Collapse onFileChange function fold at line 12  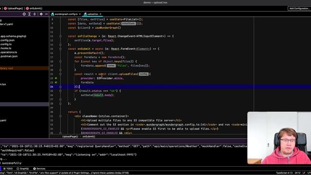coord(60,36)
